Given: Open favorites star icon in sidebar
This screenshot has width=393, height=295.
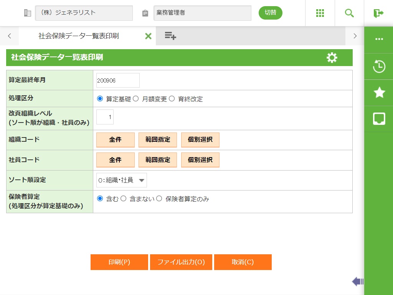Looking at the screenshot, I should coord(379,93).
